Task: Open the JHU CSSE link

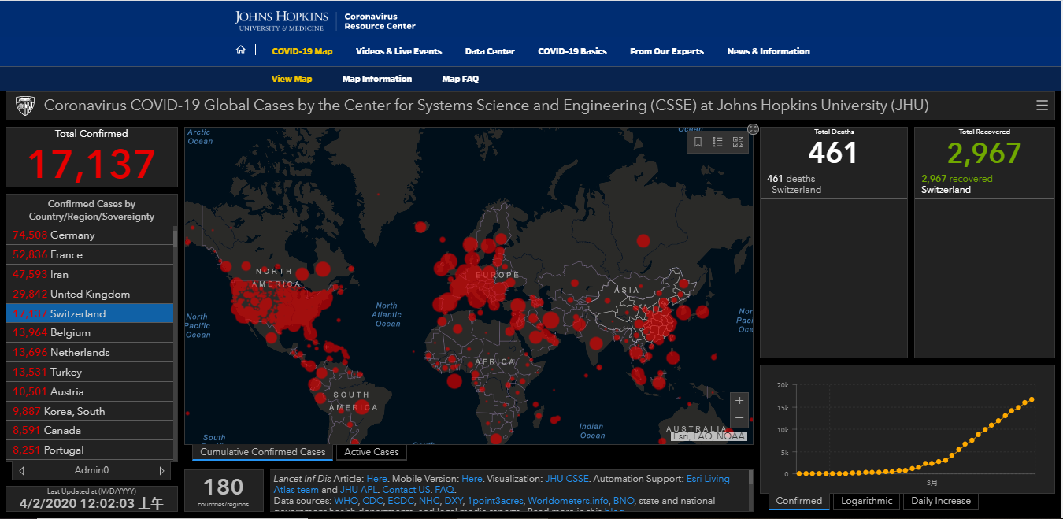Action: point(566,478)
